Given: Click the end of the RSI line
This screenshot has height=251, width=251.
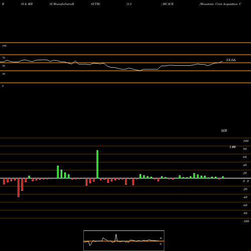Looking at the screenshot, I should pyautogui.click(x=222, y=61).
